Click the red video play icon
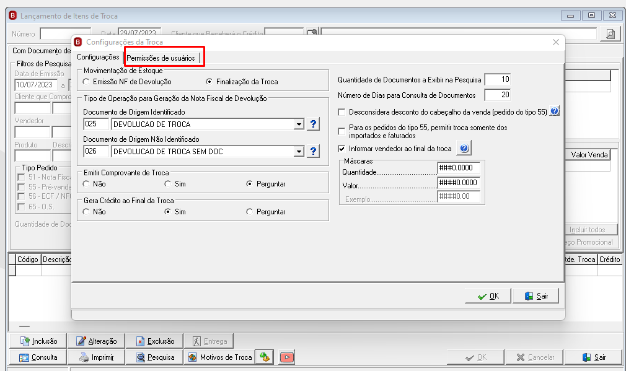This screenshot has width=626, height=371. pyautogui.click(x=286, y=357)
